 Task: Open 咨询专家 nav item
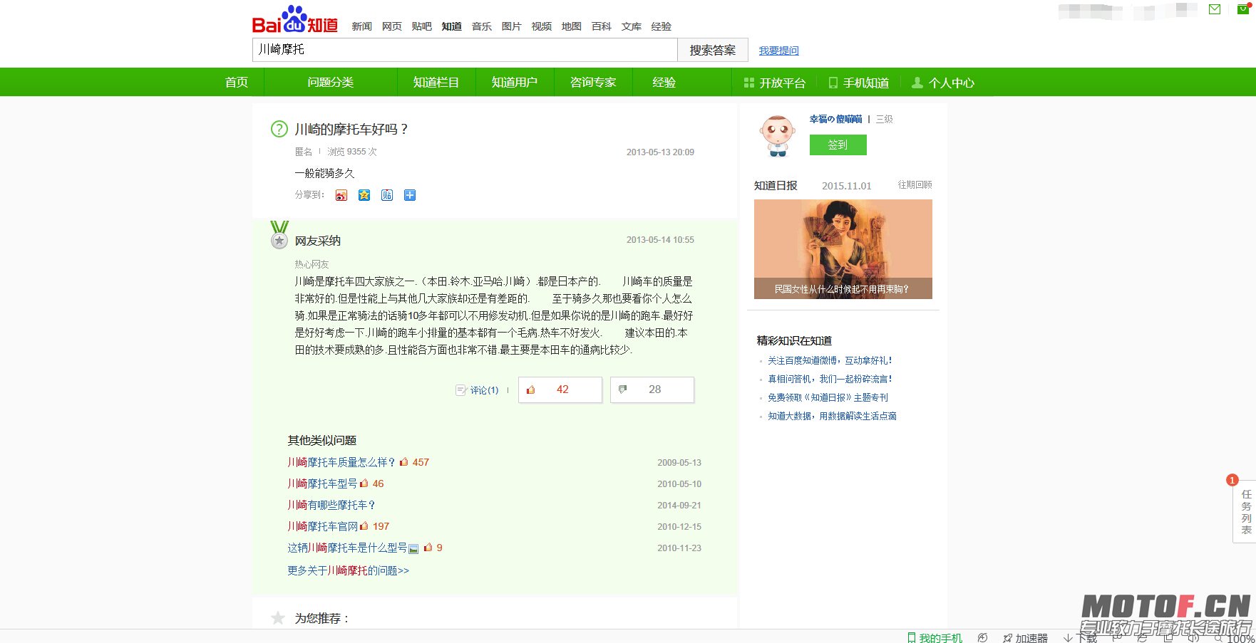(x=593, y=82)
